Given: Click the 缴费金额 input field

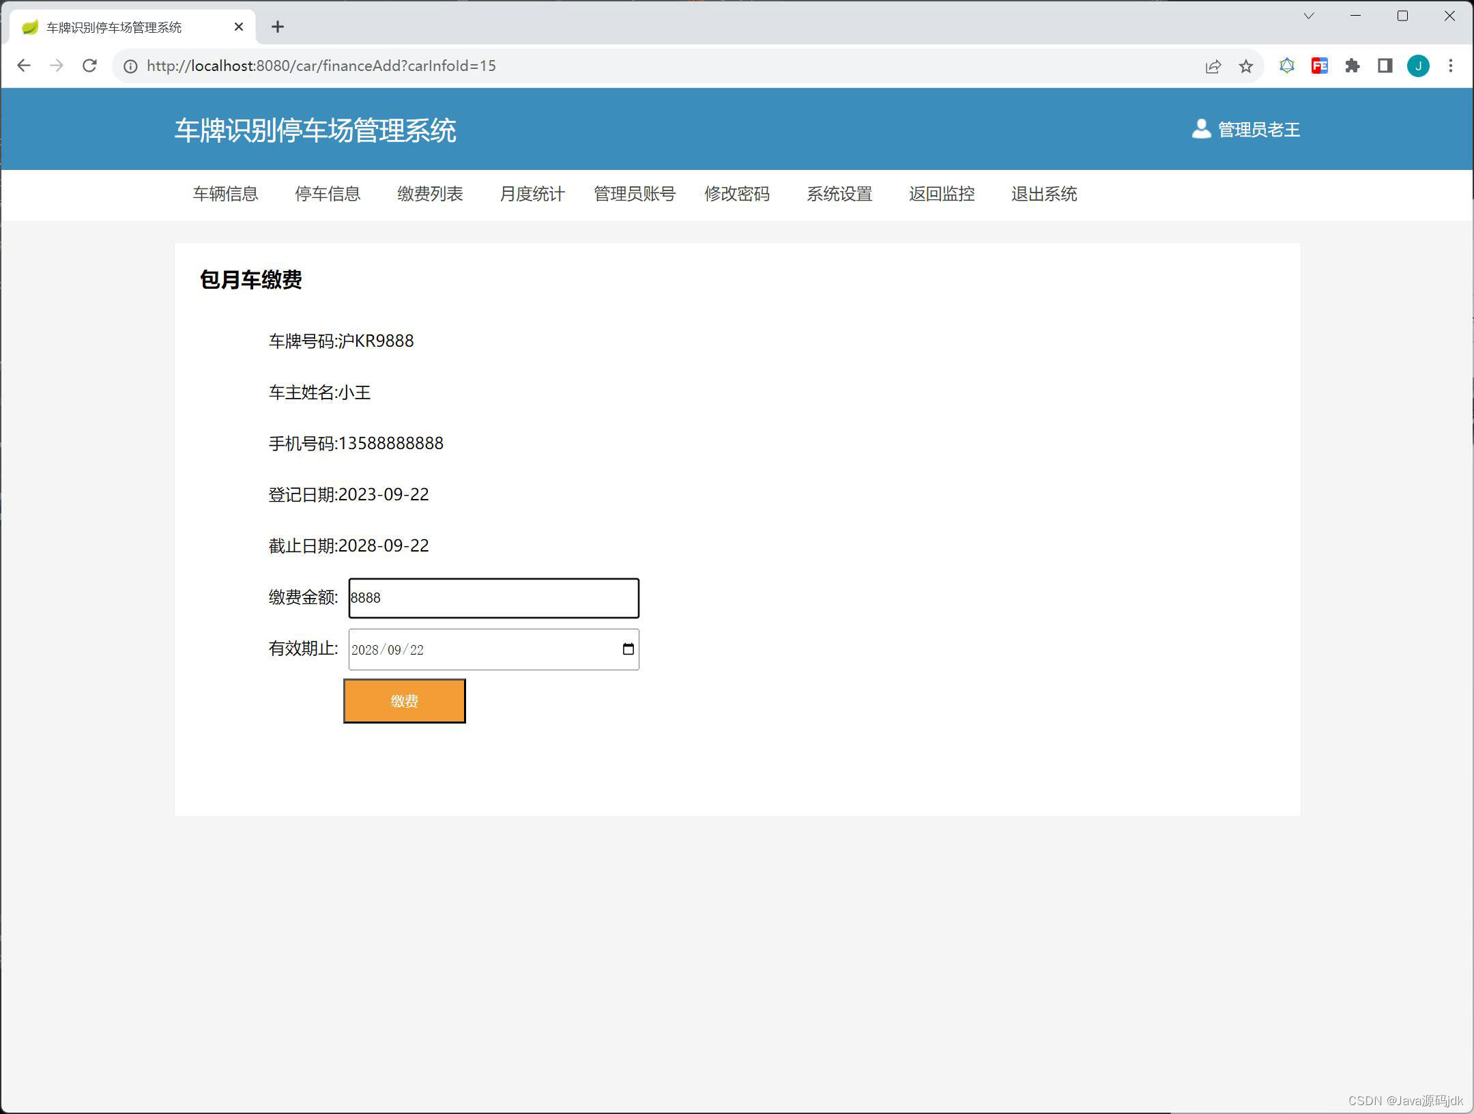Looking at the screenshot, I should (493, 598).
